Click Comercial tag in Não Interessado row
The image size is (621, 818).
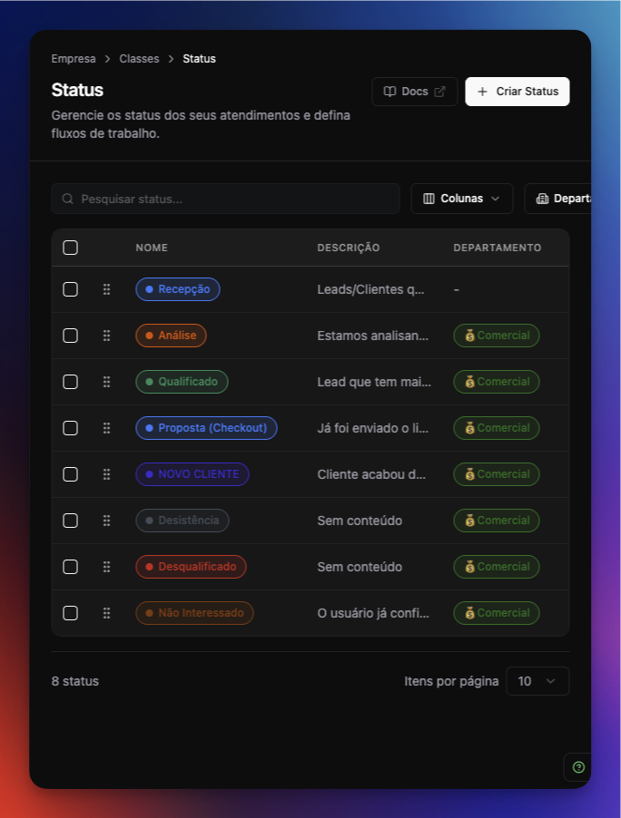tap(497, 613)
